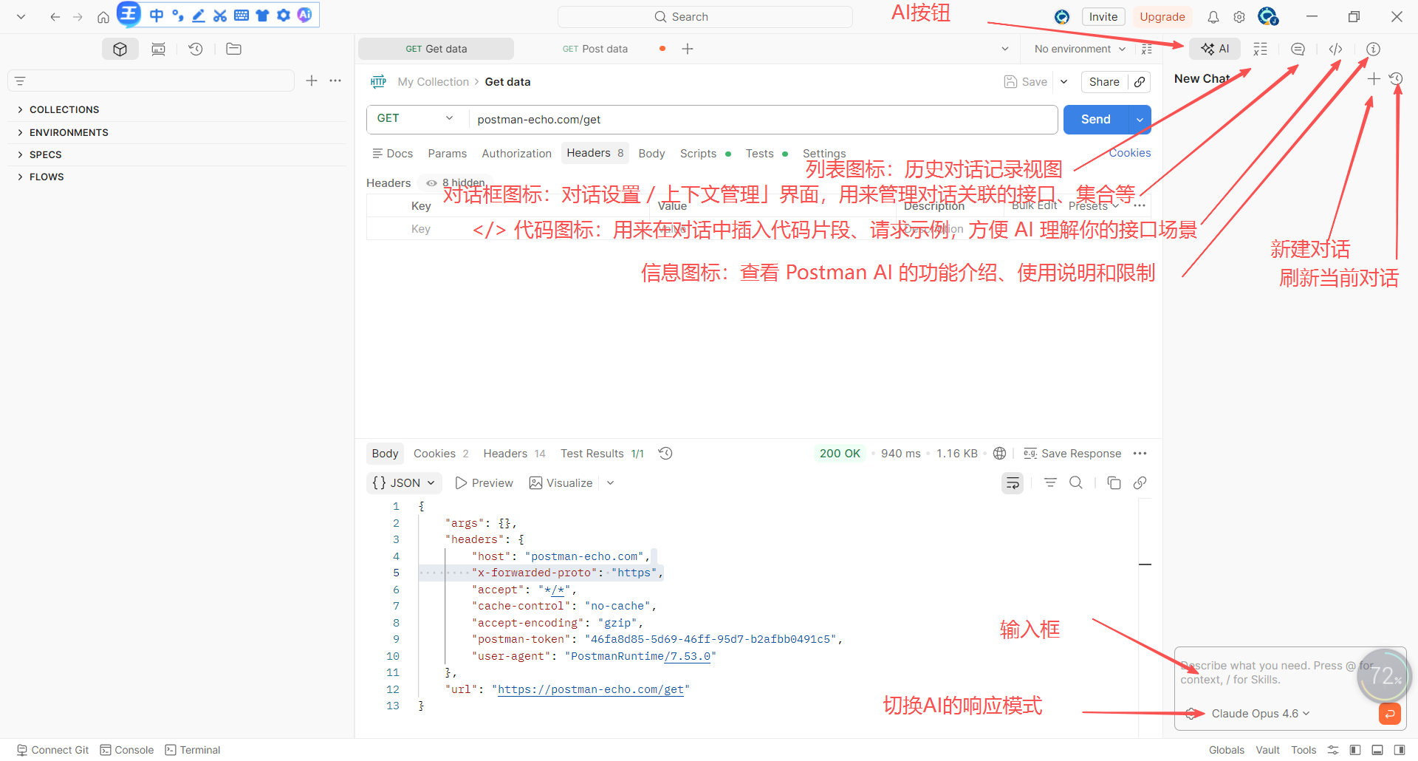
Task: Open Visualize options chevron
Action: tap(610, 483)
